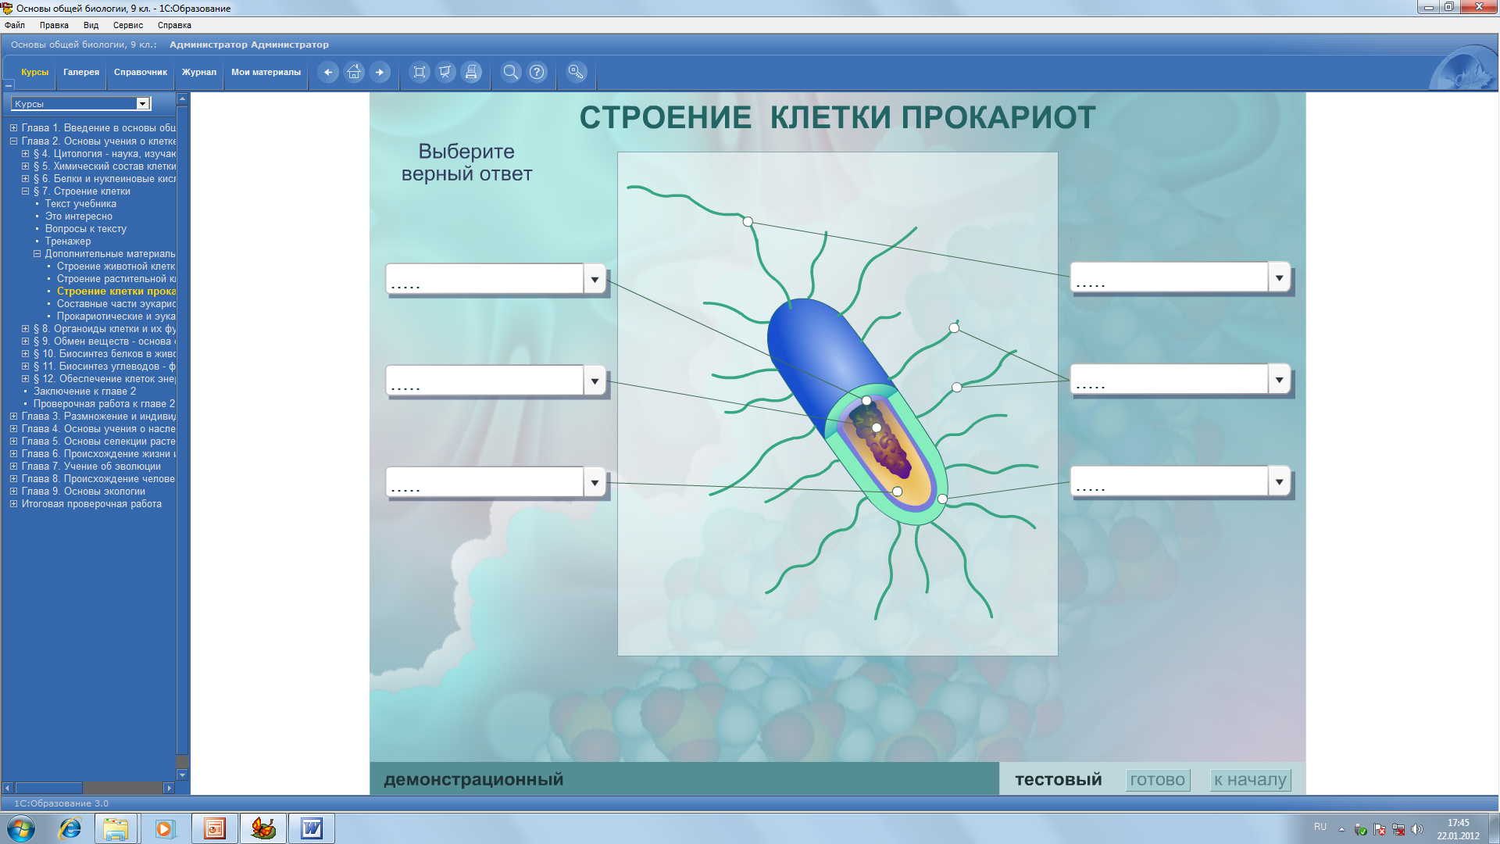Click the готово button

point(1158,780)
